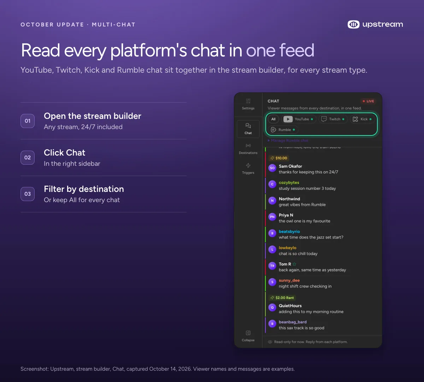
Task: Toggle the Rumble chat filter chip
Action: click(283, 130)
